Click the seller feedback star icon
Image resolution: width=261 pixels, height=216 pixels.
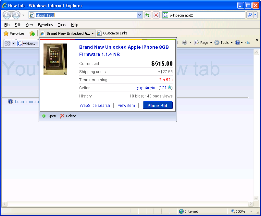pos(169,87)
